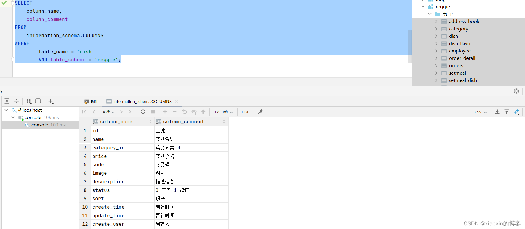Viewport: 525px width, 229px height.
Task: Click the cell containing 0 停售 1 起售
Action: (x=191, y=190)
